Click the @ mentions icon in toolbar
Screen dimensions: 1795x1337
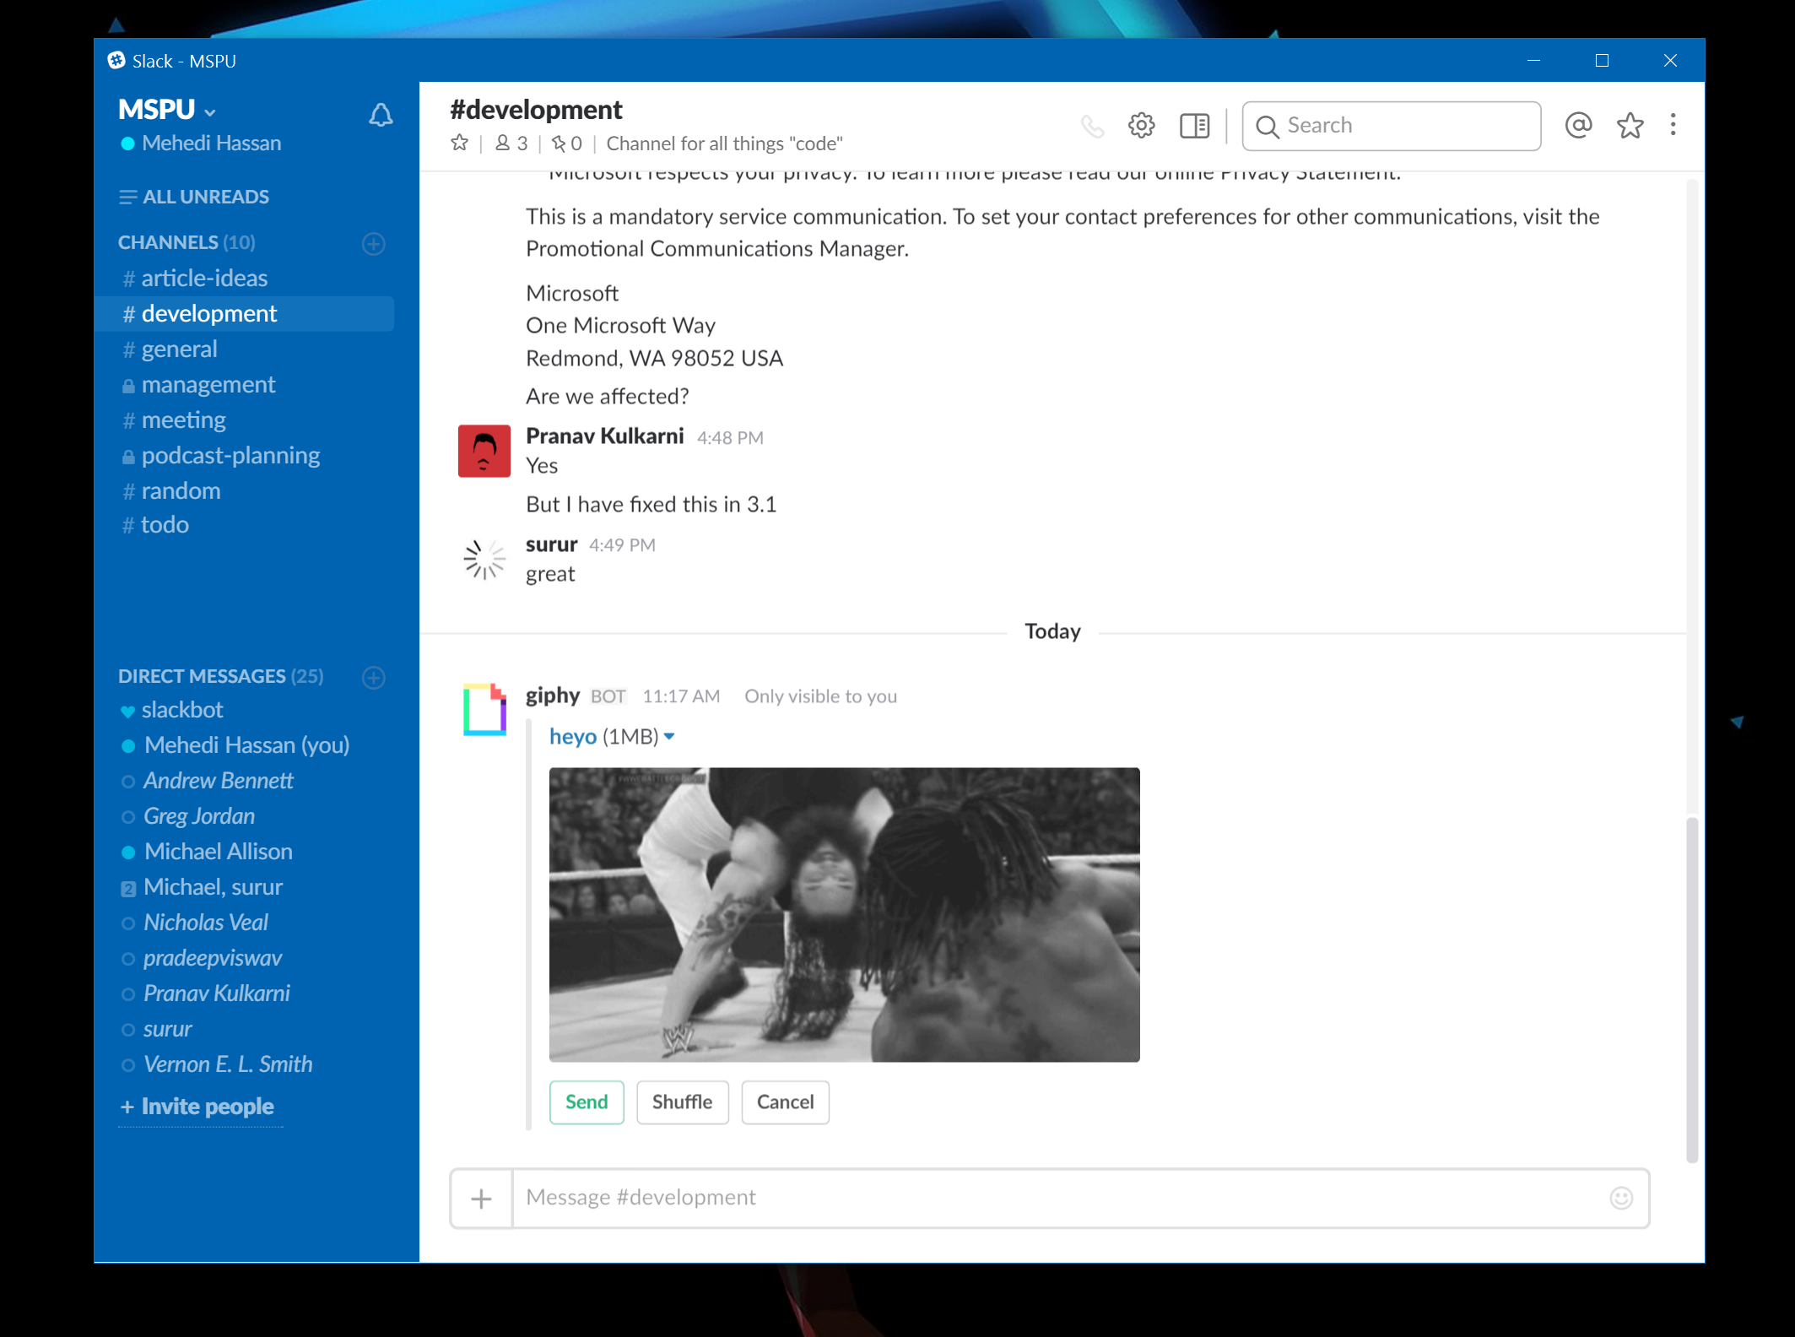1577,127
